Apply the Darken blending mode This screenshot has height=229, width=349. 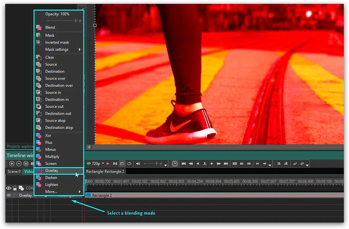coord(59,178)
